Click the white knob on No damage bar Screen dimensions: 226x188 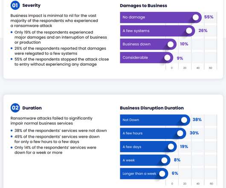coord(196,17)
